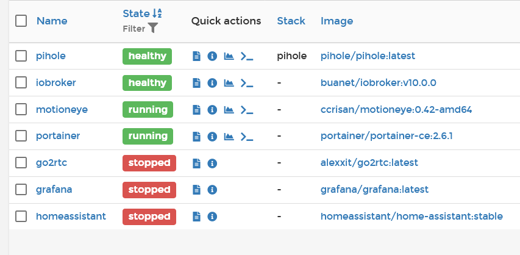Screen dimensions: 520x255
Task: Open homeassistant/home-assistant:stable image link
Action: (411, 217)
